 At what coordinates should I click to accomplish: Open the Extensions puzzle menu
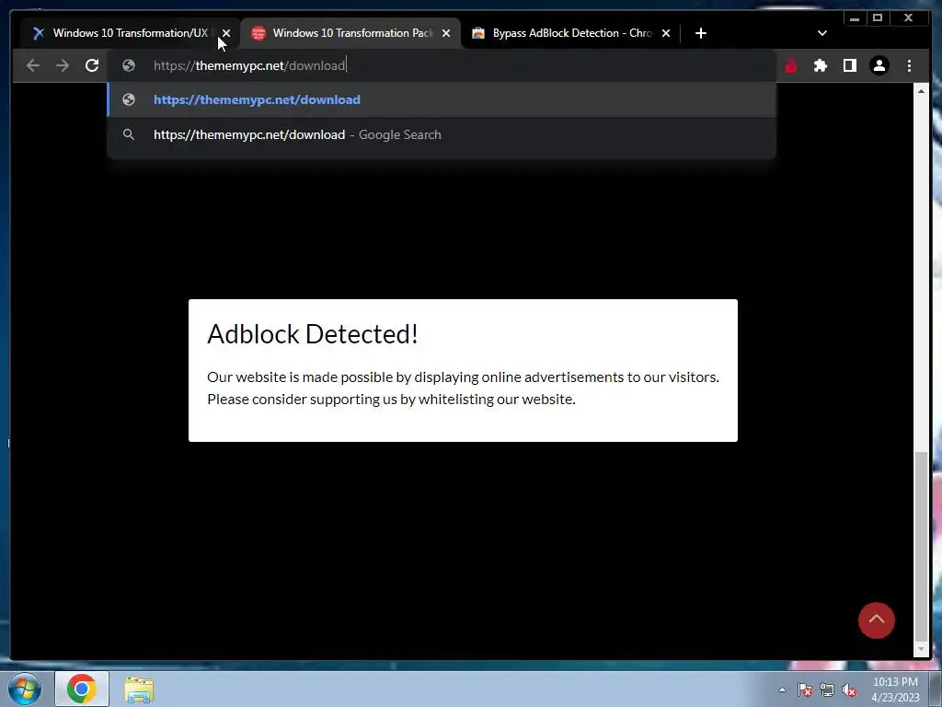pyautogui.click(x=820, y=65)
